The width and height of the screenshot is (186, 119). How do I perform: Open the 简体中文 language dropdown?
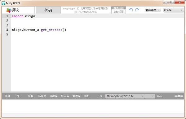pyautogui.click(x=153, y=10)
